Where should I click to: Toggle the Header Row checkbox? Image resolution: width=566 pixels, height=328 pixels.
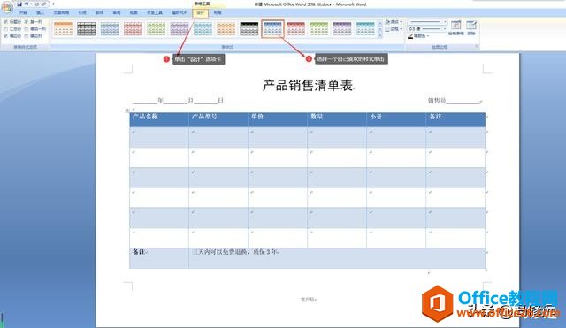click(5, 22)
